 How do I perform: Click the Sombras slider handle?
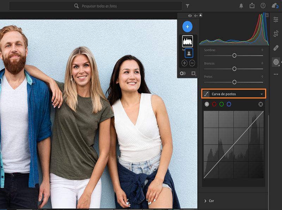(234, 55)
